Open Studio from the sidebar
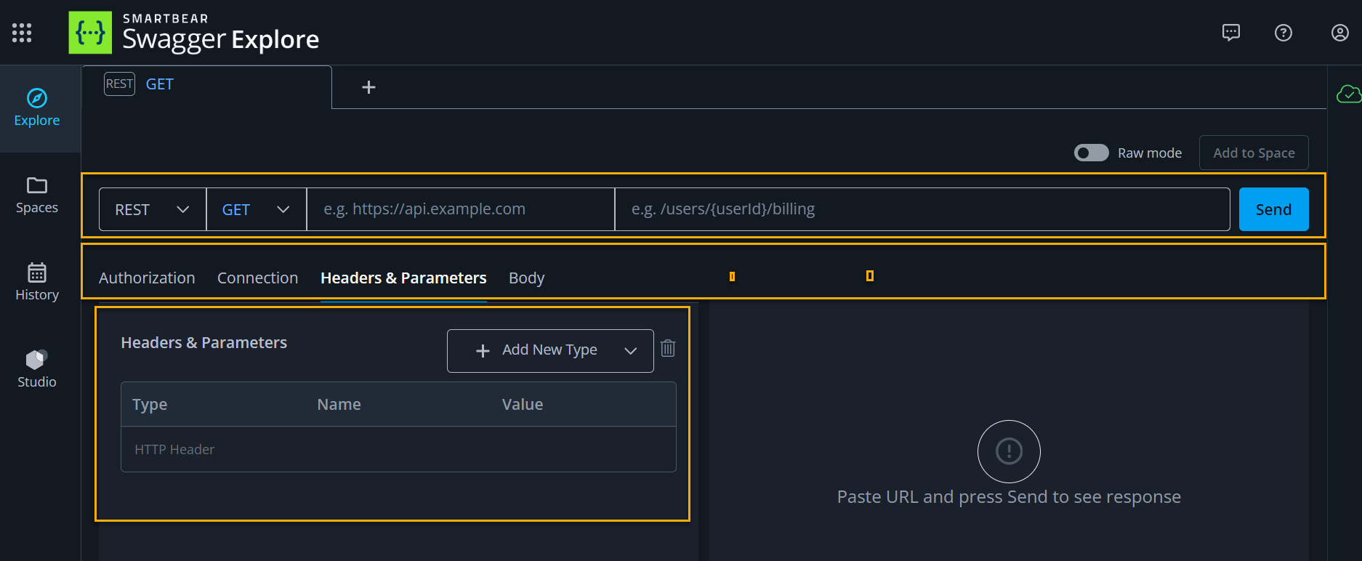Screen dimensions: 1362x561 pyautogui.click(x=36, y=368)
